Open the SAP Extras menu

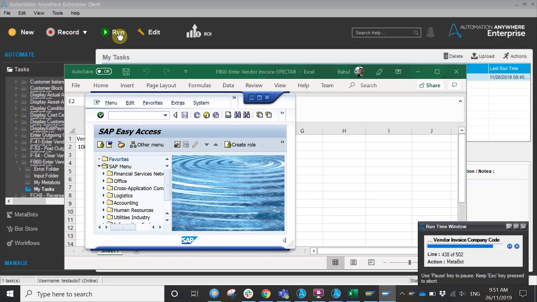pyautogui.click(x=178, y=103)
